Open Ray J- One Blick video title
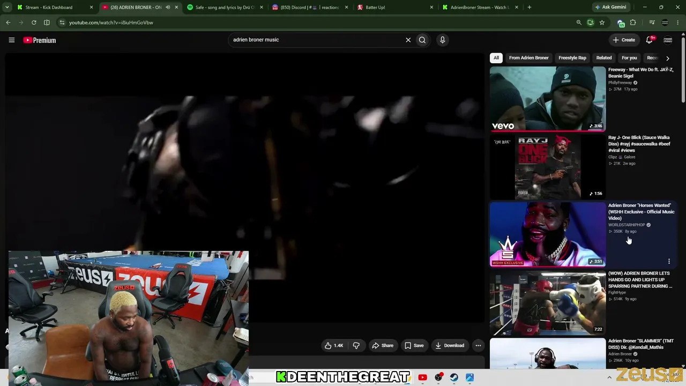Screen dimensions: 686x386 click(639, 144)
